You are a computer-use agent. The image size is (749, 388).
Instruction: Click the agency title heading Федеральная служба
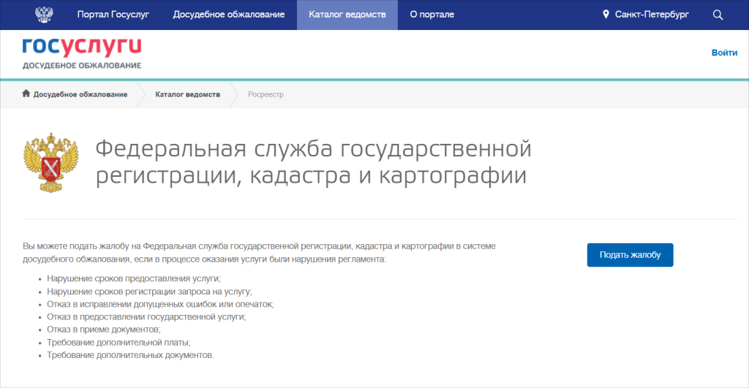pos(313,161)
